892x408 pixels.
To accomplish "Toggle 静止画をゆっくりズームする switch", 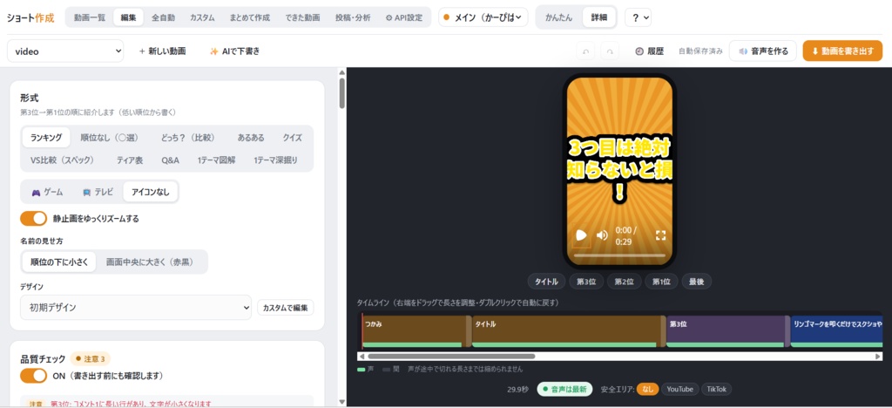I will pyautogui.click(x=34, y=219).
